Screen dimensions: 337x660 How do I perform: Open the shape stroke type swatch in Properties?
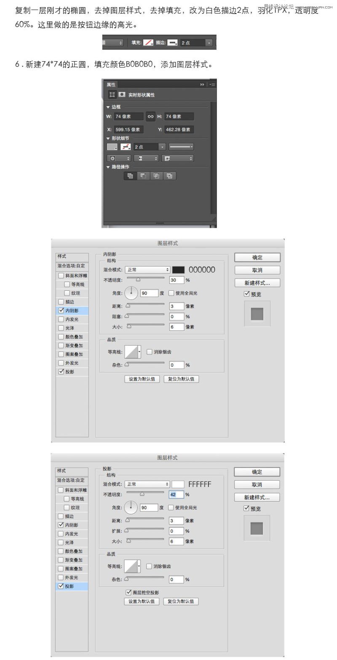[x=126, y=147]
